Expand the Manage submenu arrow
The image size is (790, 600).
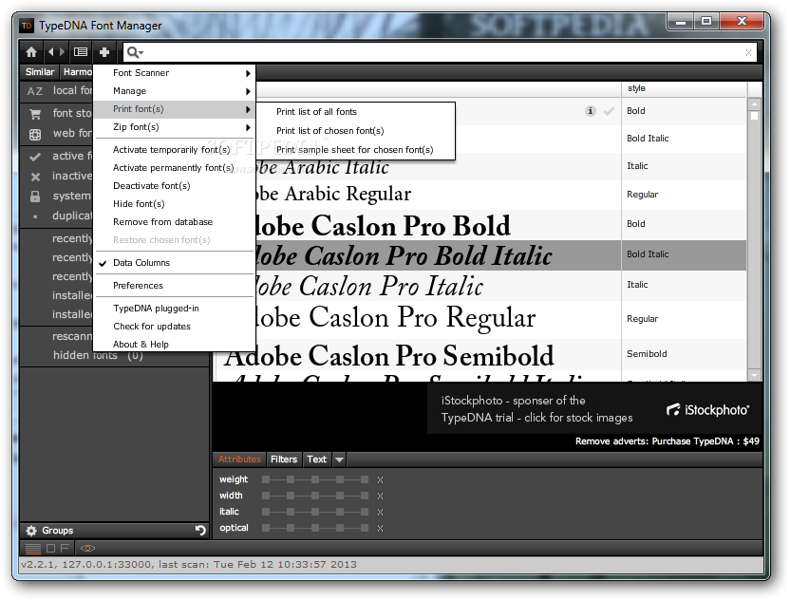(248, 92)
